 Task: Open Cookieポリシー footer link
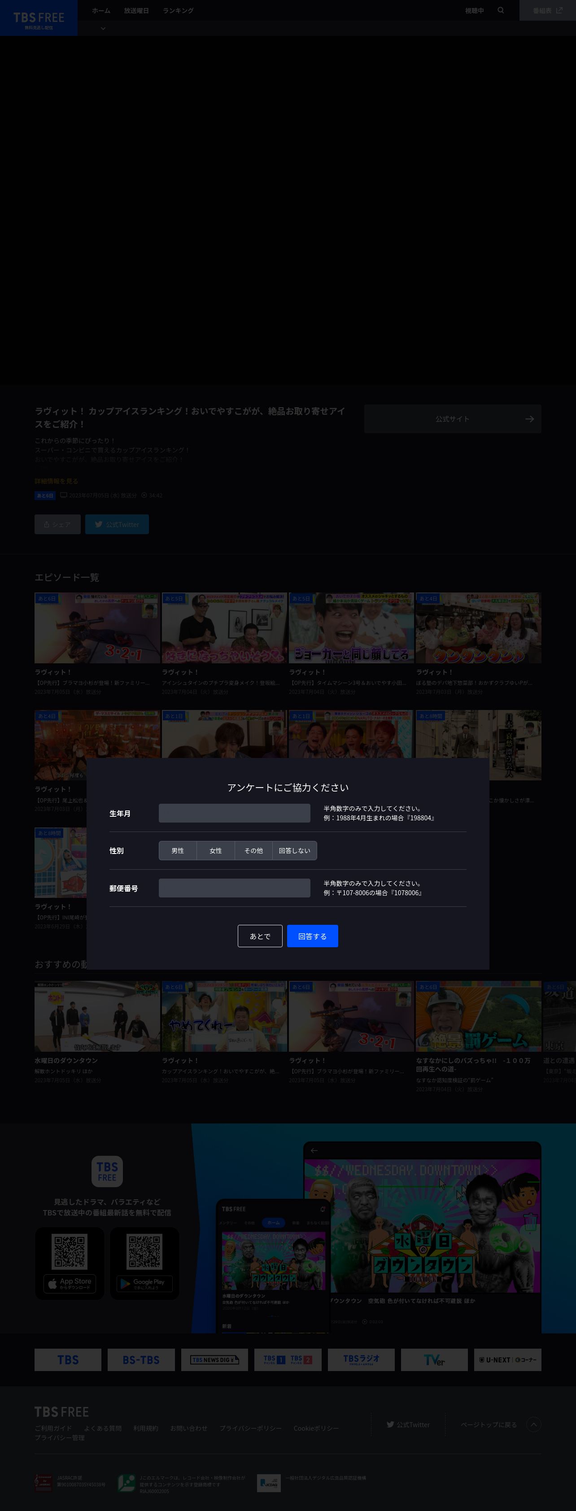tap(316, 1428)
